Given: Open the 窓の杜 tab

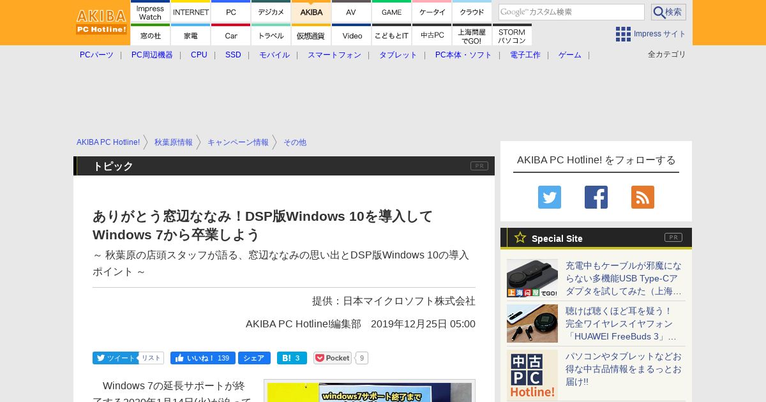Looking at the screenshot, I should click(x=151, y=34).
